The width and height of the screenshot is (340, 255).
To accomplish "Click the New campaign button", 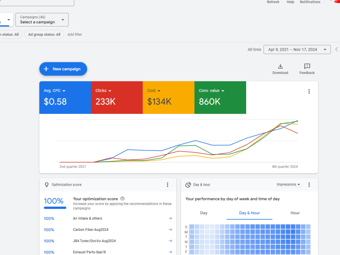I will coord(63,69).
